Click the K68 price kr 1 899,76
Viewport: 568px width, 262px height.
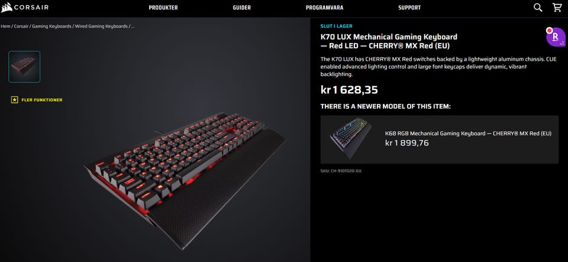tap(407, 143)
